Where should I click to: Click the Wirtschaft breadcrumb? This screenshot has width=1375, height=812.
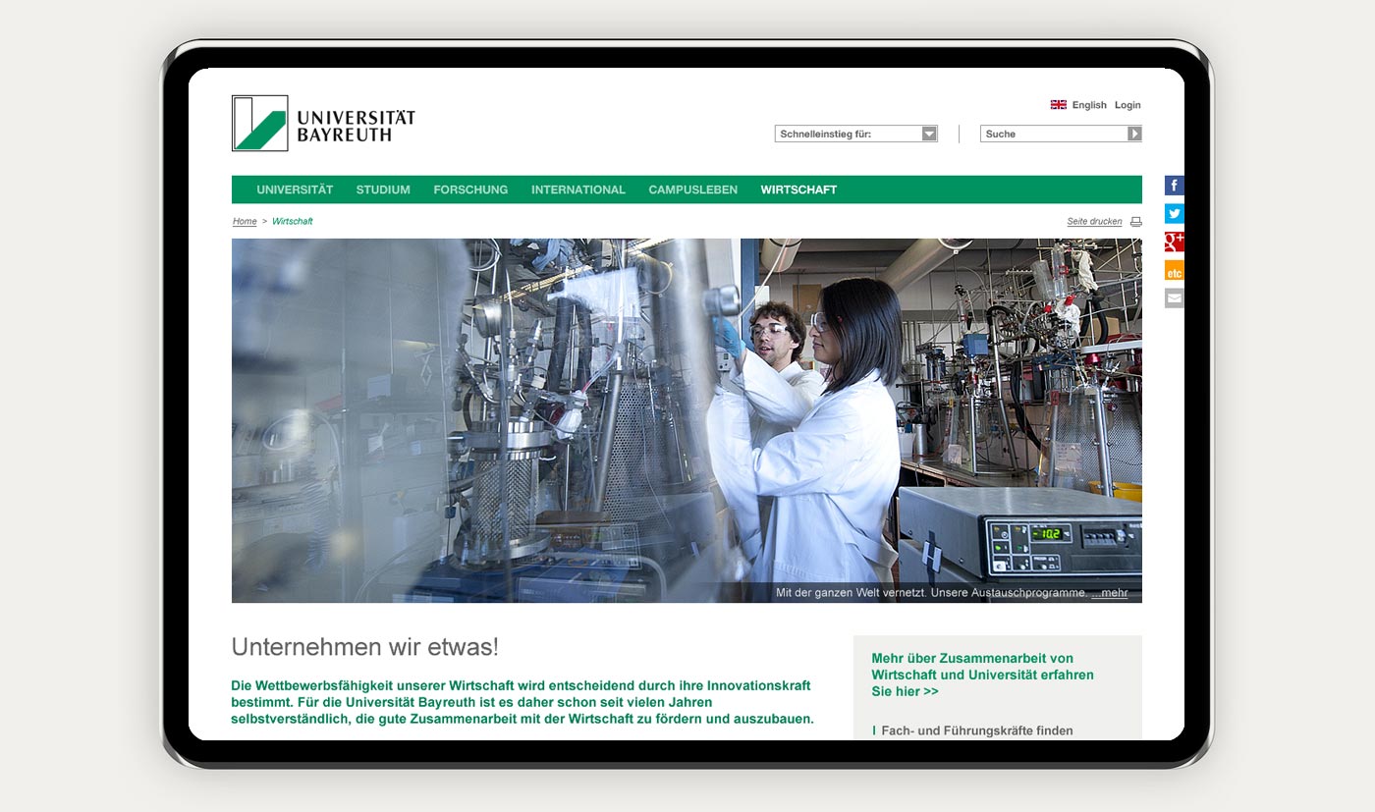pyautogui.click(x=292, y=222)
